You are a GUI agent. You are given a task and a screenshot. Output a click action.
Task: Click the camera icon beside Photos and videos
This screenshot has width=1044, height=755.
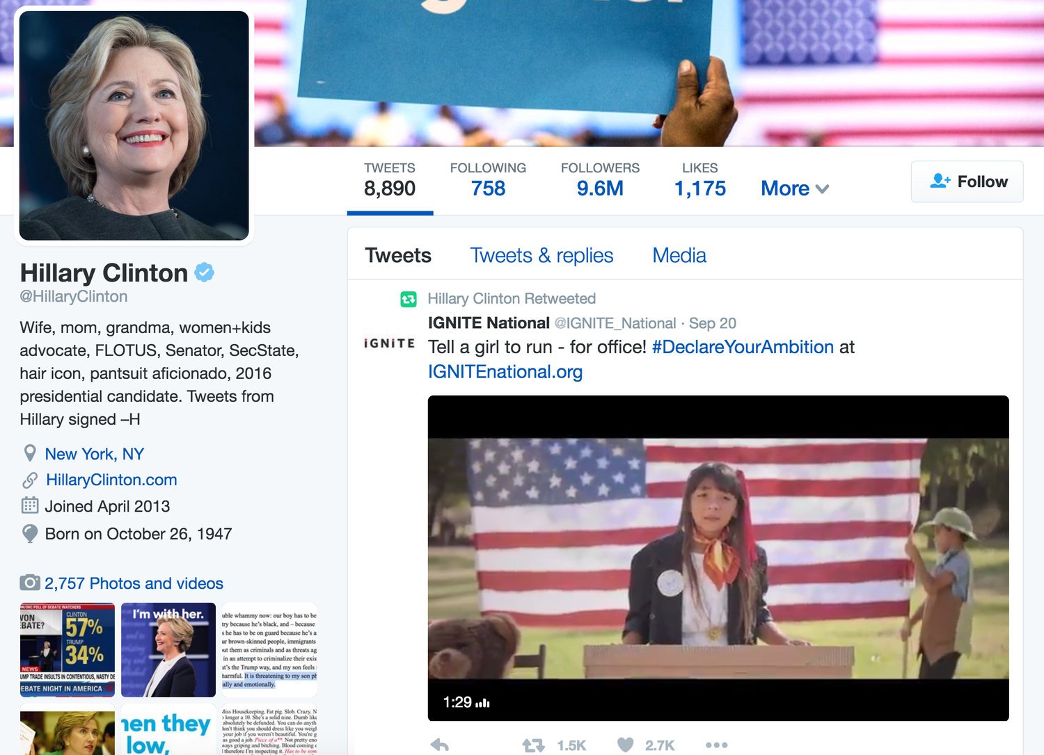29,583
